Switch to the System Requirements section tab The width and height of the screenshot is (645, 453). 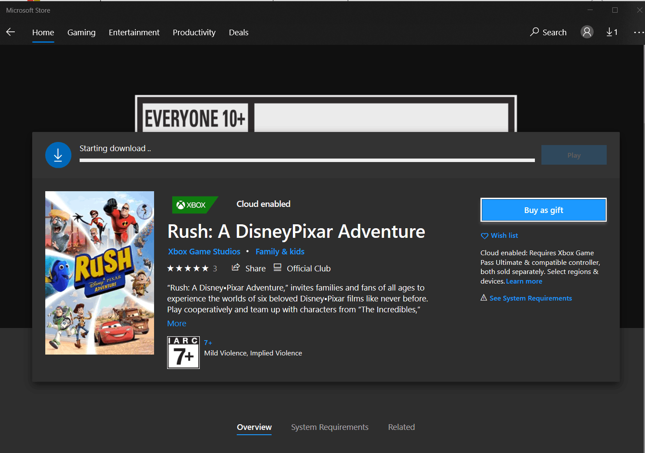point(330,427)
